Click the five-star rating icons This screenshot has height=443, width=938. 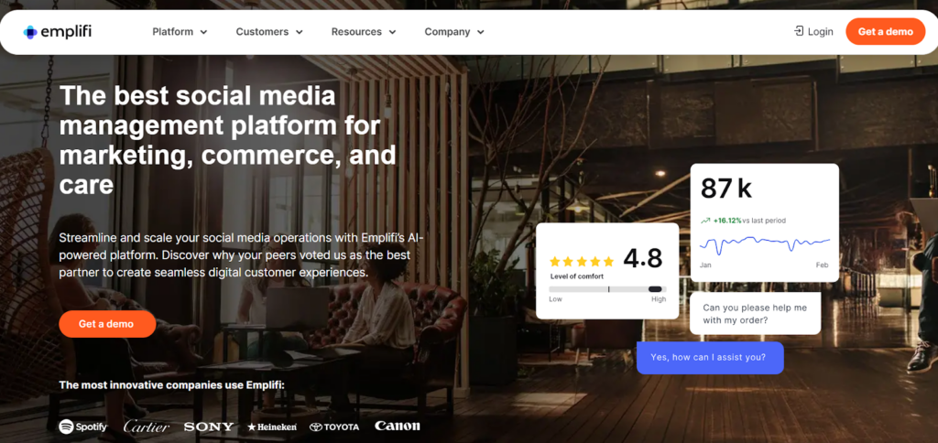(581, 262)
